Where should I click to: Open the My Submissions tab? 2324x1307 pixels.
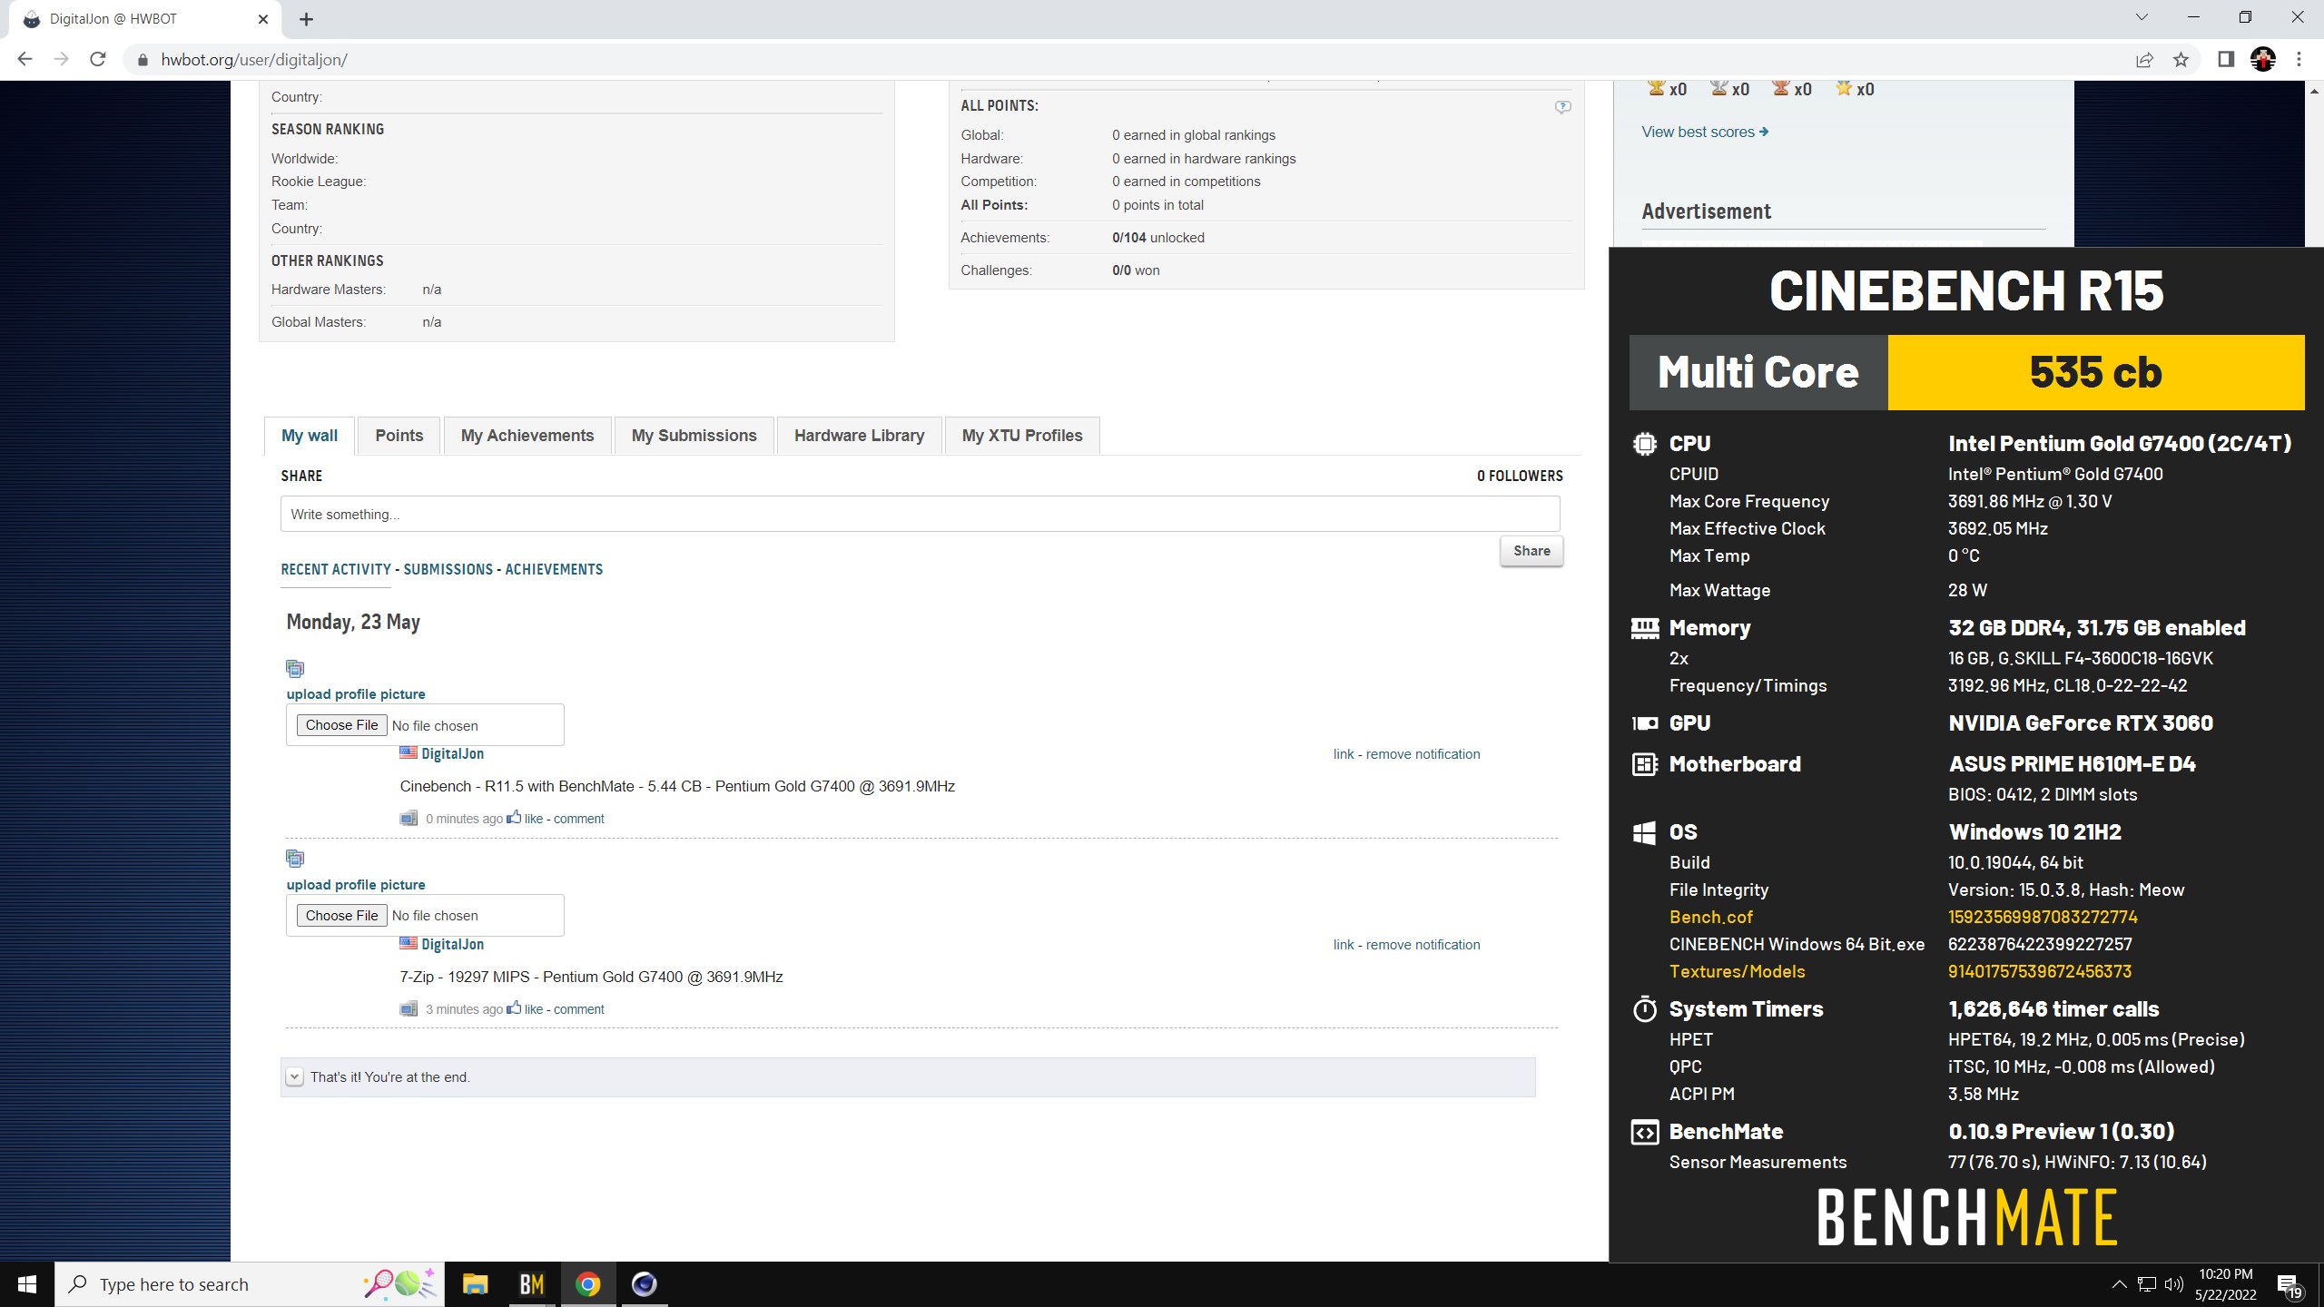point(694,436)
